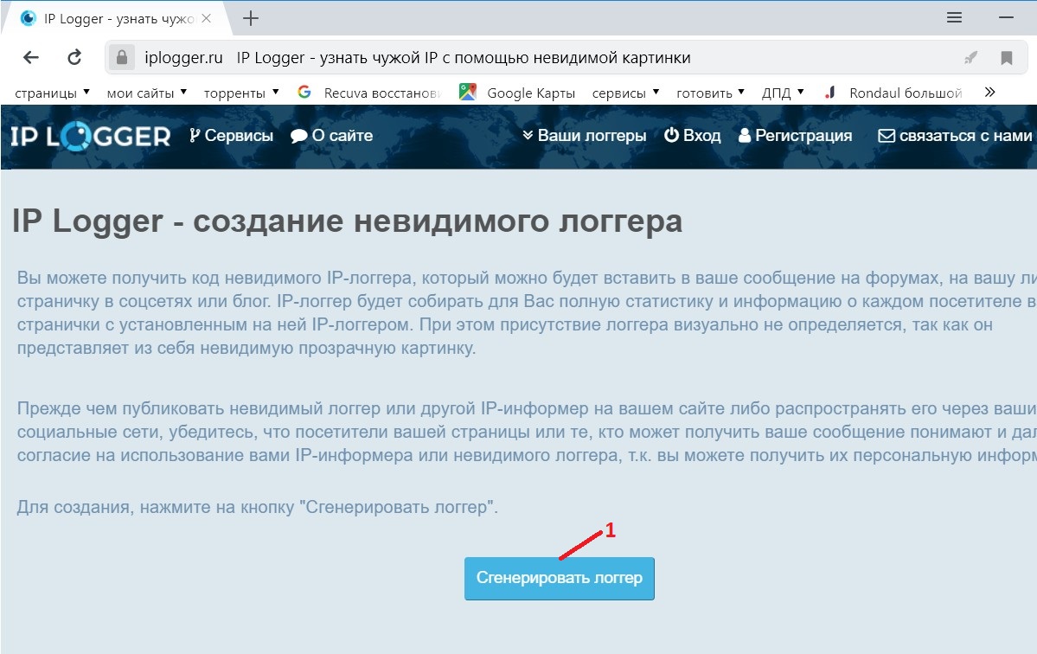
Task: Open the Регистрация page
Action: [795, 136]
